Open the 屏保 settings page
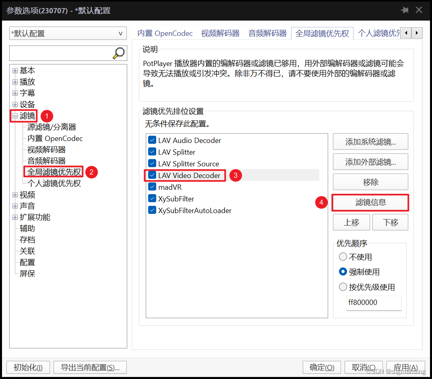The height and width of the screenshot is (379, 432). 27,274
